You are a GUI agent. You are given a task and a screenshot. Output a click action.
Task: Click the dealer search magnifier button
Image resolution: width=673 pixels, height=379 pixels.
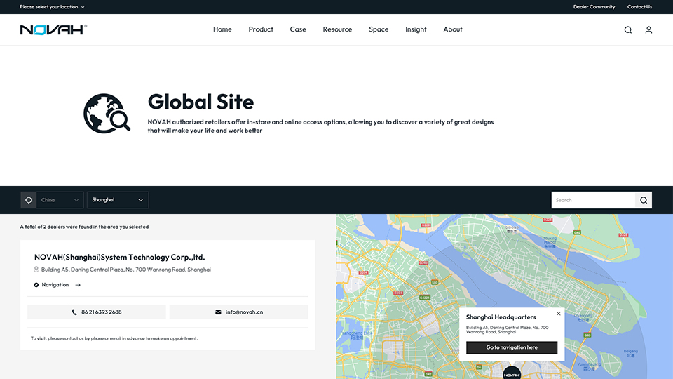644,200
